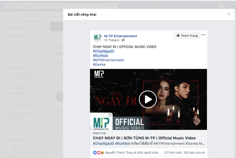Open the 183 lượt chia sẻ shares
Screen dimensions: 236x158
[194, 153]
